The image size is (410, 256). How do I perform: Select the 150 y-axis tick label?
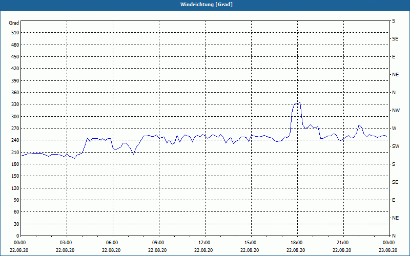point(15,176)
